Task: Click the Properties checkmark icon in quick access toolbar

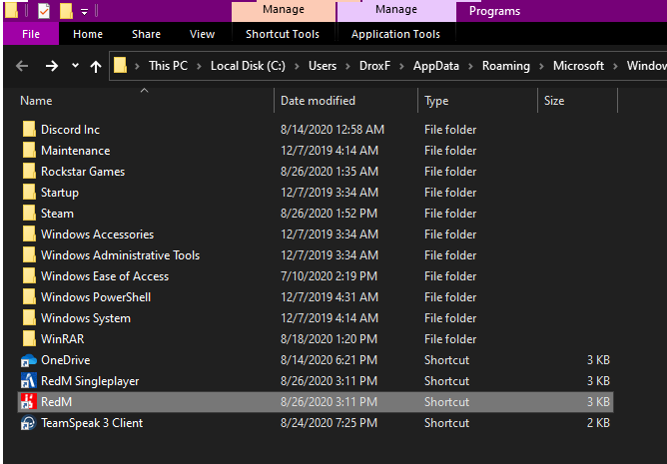Action: click(44, 11)
